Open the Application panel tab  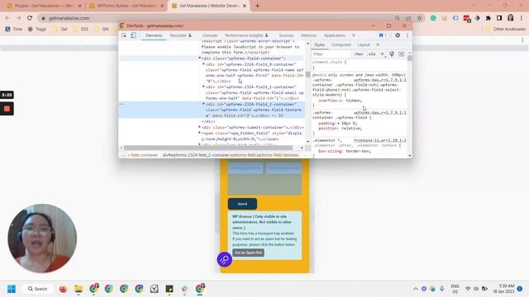click(334, 35)
